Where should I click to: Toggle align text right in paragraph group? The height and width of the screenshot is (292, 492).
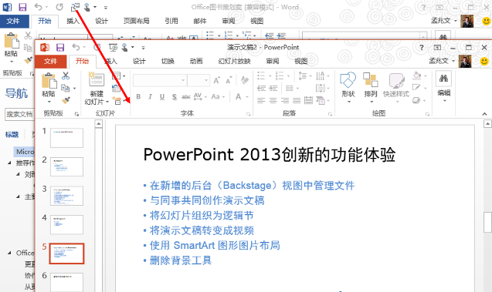click(x=285, y=100)
